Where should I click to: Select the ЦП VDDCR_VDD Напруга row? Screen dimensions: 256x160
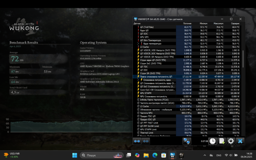coord(186,50)
